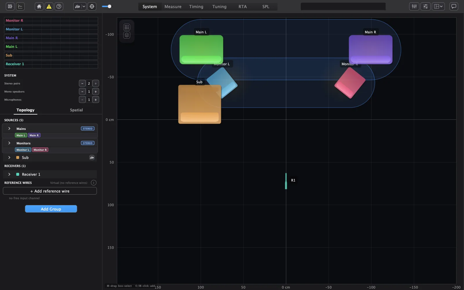Select the Main L channel strip
Viewport: 464px width, 290px height.
pyautogui.click(x=51, y=47)
